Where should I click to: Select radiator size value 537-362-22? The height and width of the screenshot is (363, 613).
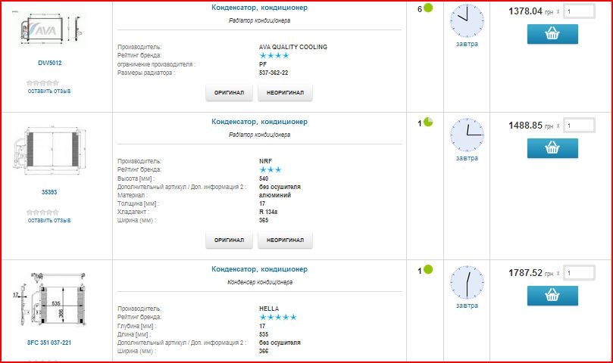[x=274, y=73]
